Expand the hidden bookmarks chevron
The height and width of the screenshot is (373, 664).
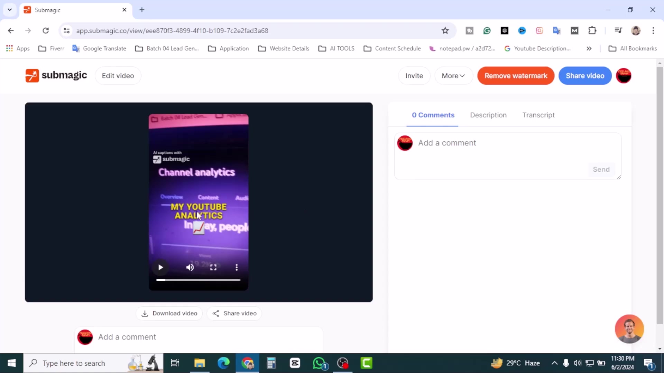589,48
